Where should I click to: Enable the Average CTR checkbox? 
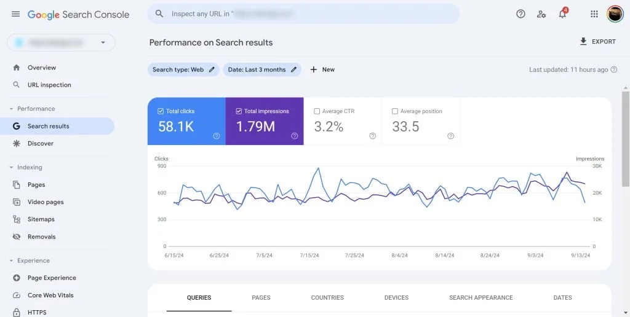coord(317,111)
